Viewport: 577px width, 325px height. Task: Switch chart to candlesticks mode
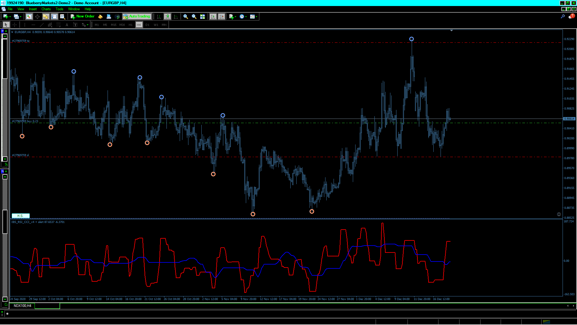(x=167, y=17)
